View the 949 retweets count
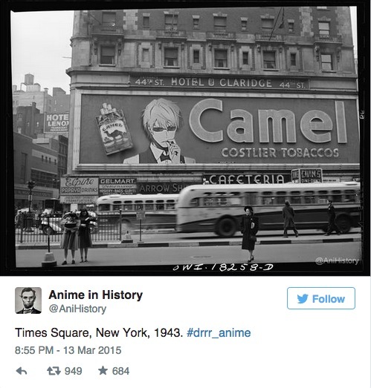This screenshot has height=388, width=371. pyautogui.click(x=73, y=371)
